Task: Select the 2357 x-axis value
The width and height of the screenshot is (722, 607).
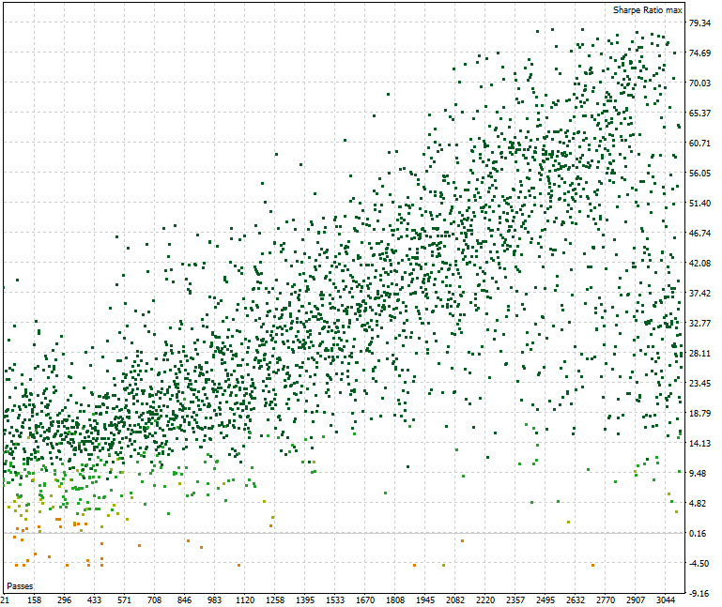Action: coord(515,600)
